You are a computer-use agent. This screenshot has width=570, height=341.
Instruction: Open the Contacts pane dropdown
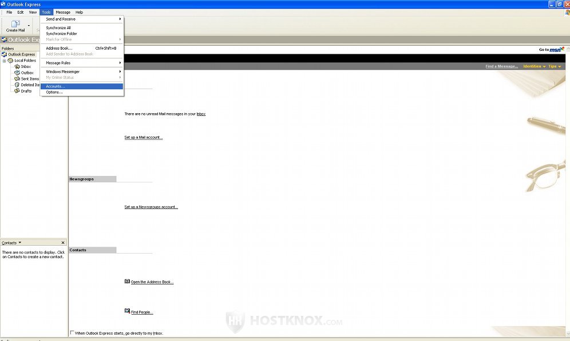coord(20,242)
